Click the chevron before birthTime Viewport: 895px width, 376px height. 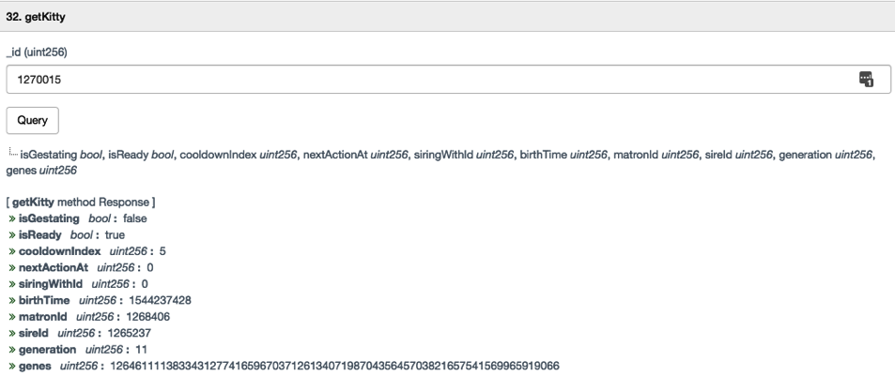click(x=11, y=299)
